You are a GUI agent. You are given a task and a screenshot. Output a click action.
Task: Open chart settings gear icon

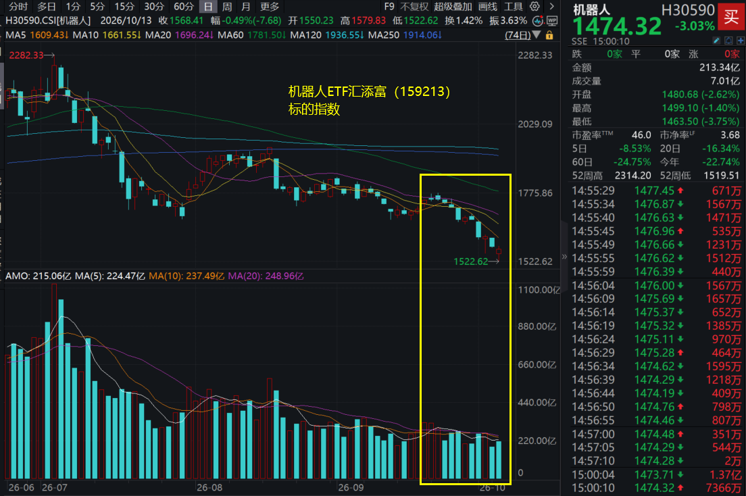534,7
